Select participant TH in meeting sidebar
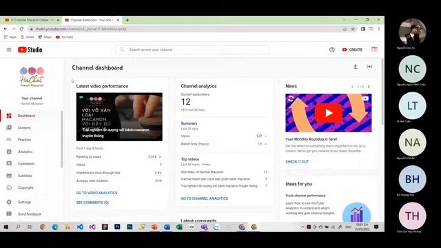441x248 pixels. click(x=412, y=216)
